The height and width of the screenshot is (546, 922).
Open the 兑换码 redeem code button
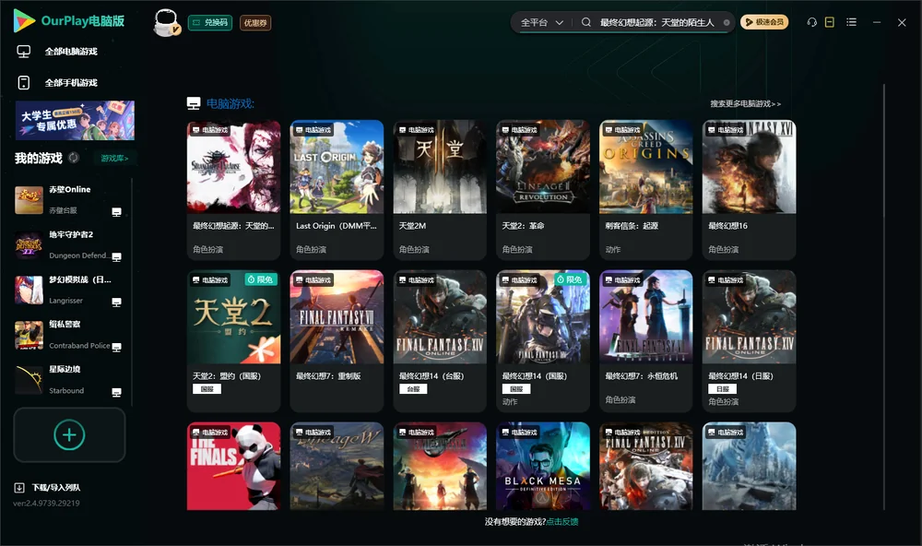pyautogui.click(x=210, y=22)
